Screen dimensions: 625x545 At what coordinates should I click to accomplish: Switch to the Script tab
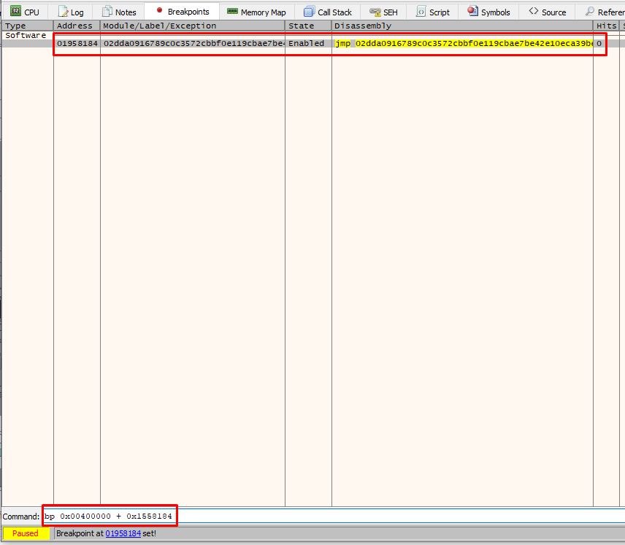[432, 12]
